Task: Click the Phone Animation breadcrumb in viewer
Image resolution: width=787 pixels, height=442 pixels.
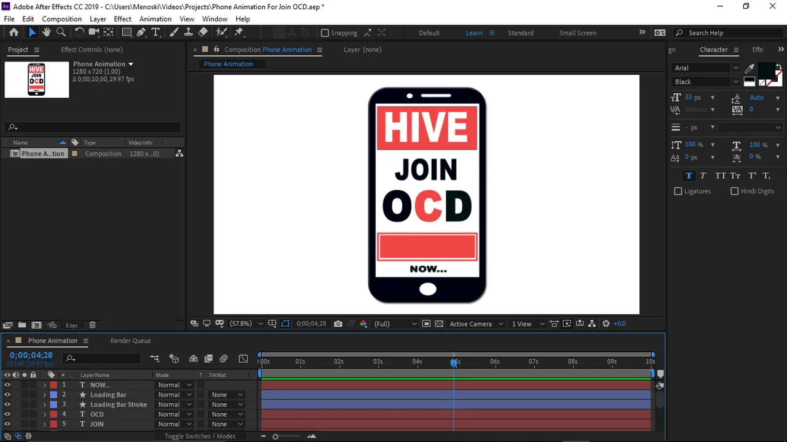Action: click(x=228, y=64)
